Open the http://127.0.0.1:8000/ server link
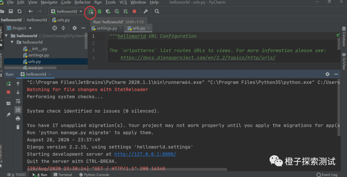Viewport: 347px width, 177px height. 146,154
